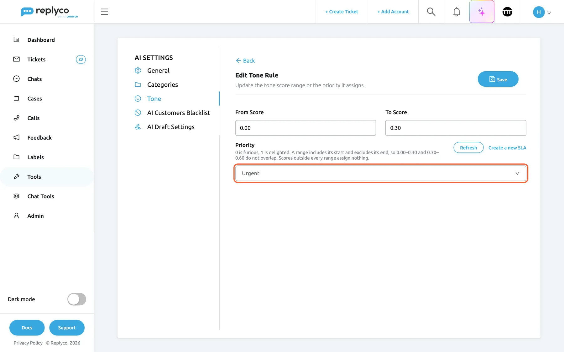Click the AI Draft Settings pen icon
Viewport: 564px width, 352px height.
(x=138, y=127)
